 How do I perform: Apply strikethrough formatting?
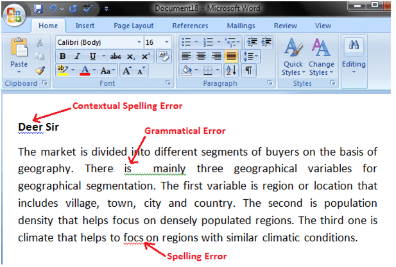point(116,56)
